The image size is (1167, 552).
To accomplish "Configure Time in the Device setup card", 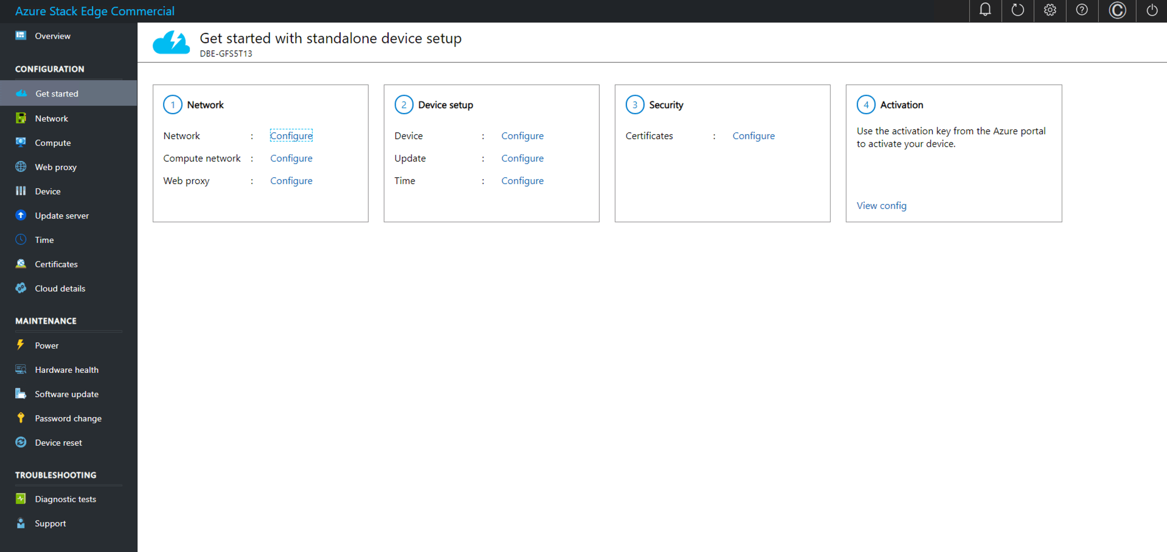I will tap(522, 180).
